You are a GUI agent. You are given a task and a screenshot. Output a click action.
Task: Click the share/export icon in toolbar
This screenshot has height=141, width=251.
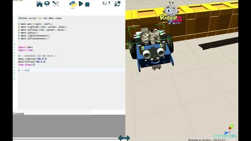[x=105, y=3]
